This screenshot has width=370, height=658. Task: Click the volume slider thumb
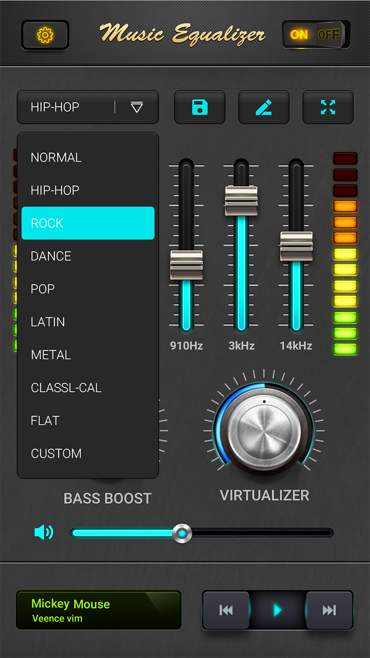(181, 533)
